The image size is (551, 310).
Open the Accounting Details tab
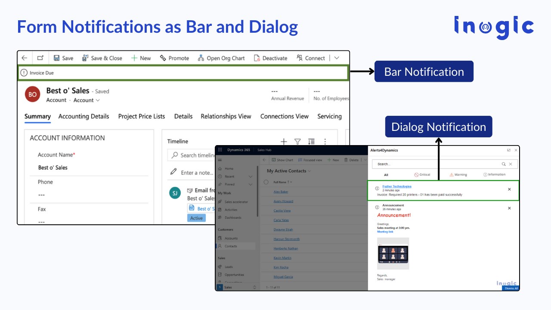point(84,116)
